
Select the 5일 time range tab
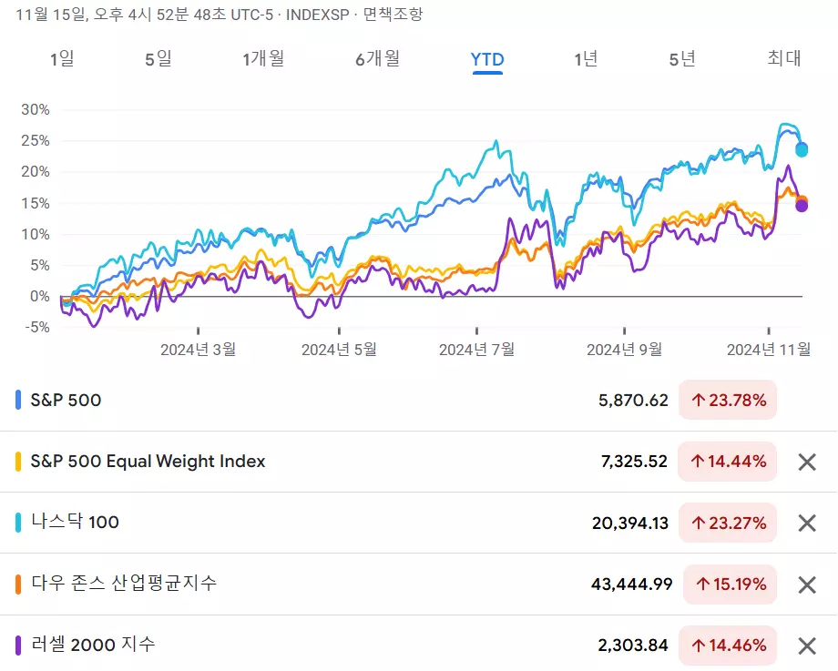(x=158, y=58)
